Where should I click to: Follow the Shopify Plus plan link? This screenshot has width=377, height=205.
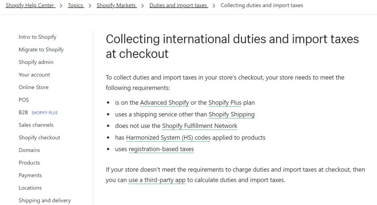click(225, 103)
